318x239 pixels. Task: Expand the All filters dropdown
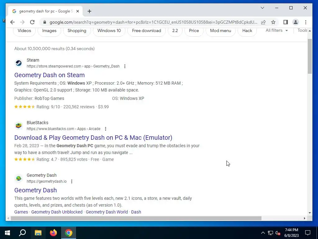(x=277, y=30)
